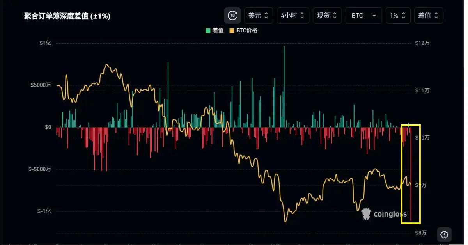This screenshot has height=245, width=468.
Task: Toggle the 差值 legend series
Action: [214, 30]
